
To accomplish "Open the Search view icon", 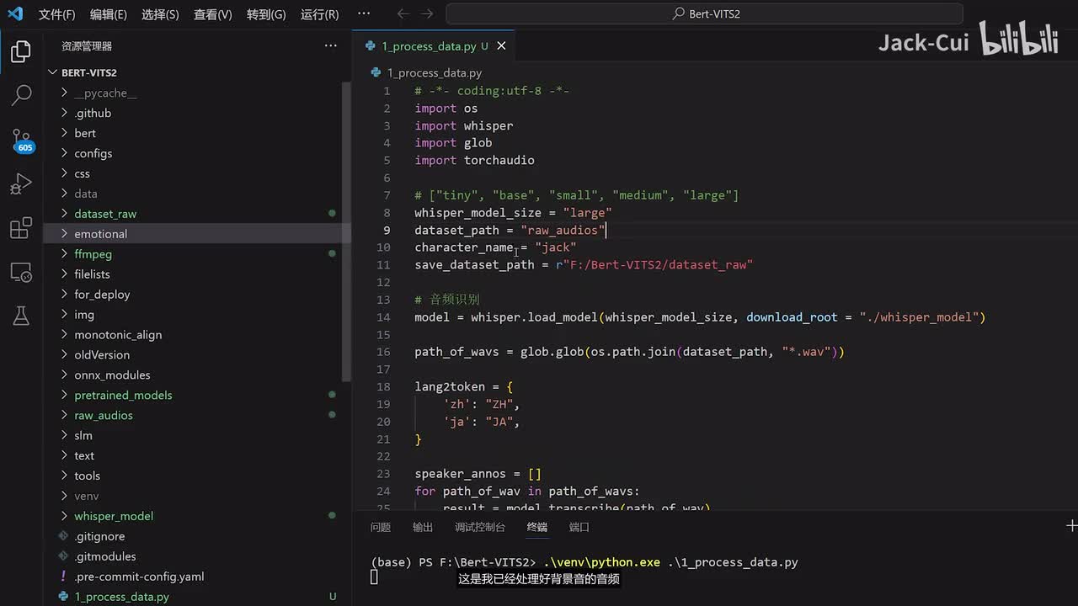I will [x=21, y=96].
